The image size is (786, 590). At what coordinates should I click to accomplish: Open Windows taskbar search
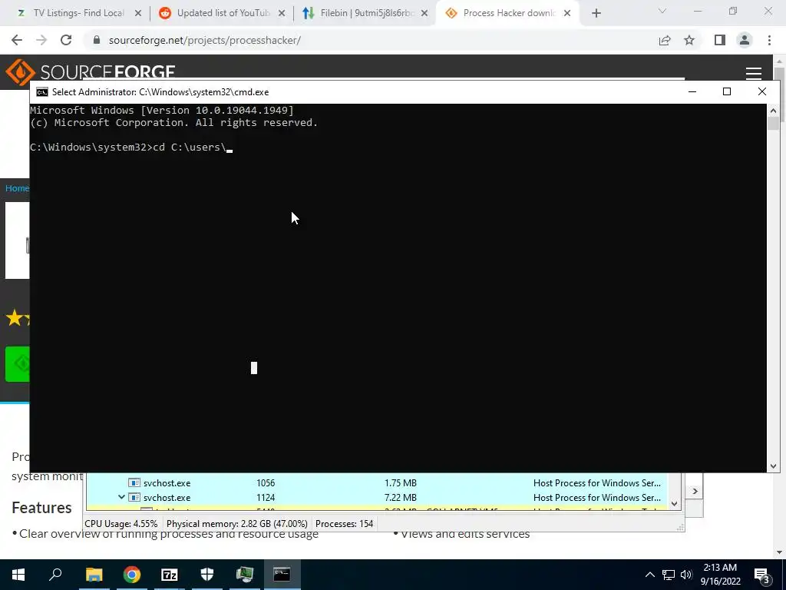click(x=55, y=575)
